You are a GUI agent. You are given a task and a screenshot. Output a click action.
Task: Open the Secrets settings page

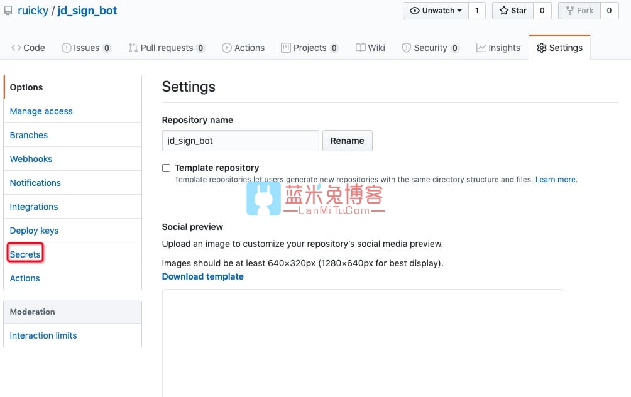tap(72, 254)
